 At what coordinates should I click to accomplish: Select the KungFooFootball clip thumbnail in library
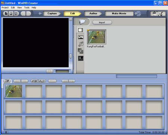click(97, 37)
